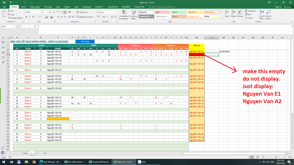Expand the AutoSum dropdown arrow
The height and width of the screenshot is (165, 294).
click(258, 11)
